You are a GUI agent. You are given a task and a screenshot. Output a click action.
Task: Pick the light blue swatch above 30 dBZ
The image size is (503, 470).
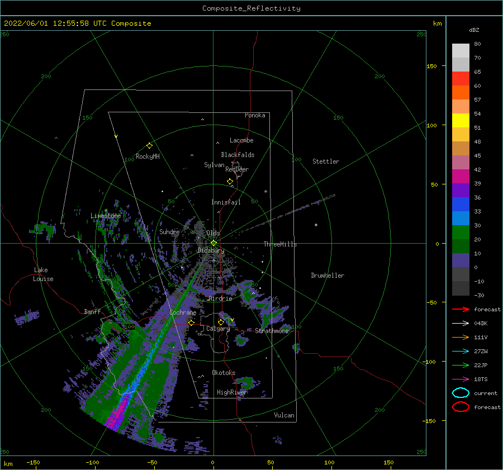(461, 218)
